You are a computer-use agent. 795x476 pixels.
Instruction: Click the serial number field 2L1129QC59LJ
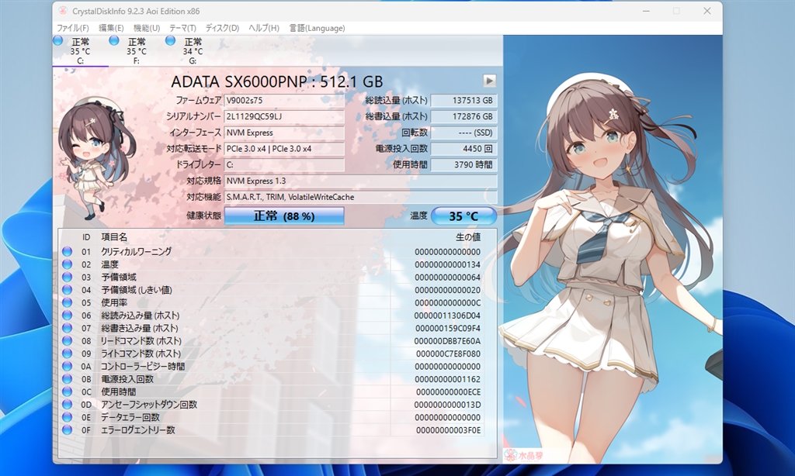(x=284, y=116)
